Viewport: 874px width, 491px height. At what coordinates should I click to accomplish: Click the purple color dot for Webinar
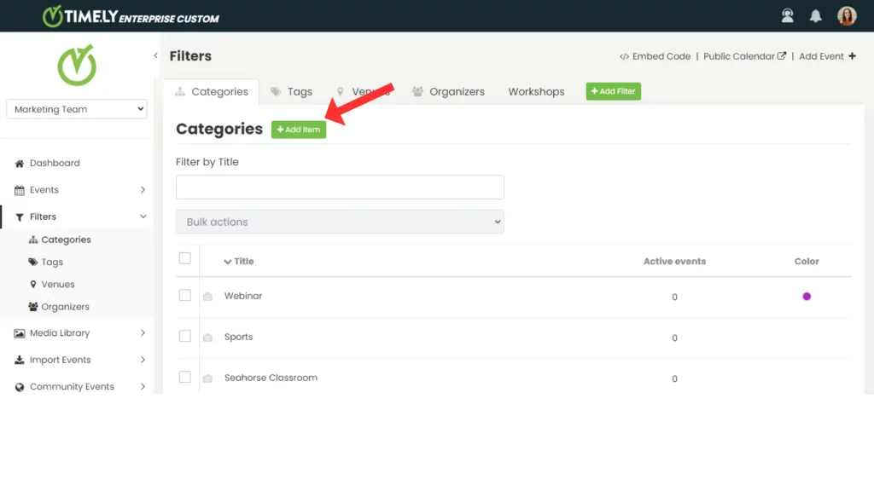[807, 297]
